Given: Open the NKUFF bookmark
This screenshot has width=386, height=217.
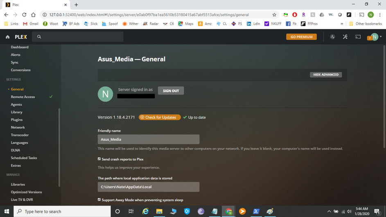Looking at the screenshot, I should [273, 24].
